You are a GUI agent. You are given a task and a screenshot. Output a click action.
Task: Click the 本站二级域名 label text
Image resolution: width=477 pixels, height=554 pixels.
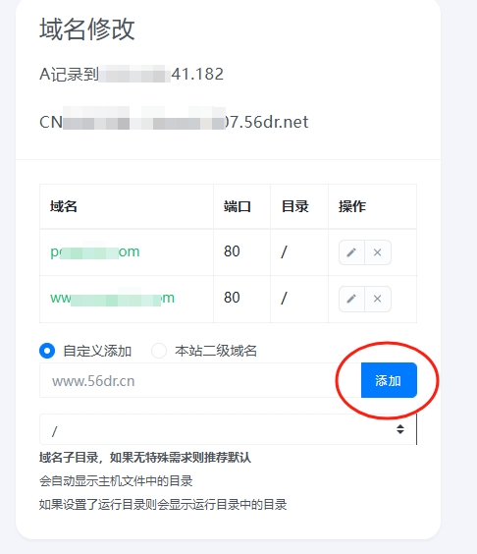tap(216, 351)
